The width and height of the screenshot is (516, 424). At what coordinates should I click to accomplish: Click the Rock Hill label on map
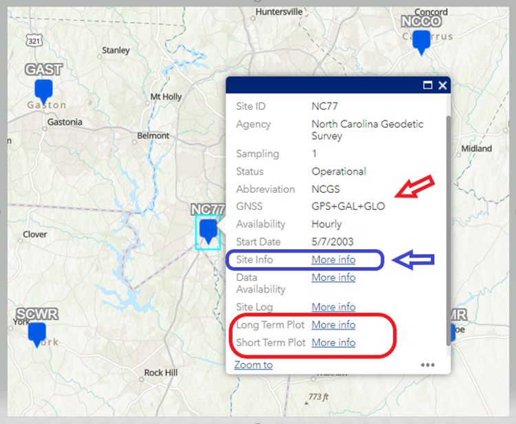(163, 373)
